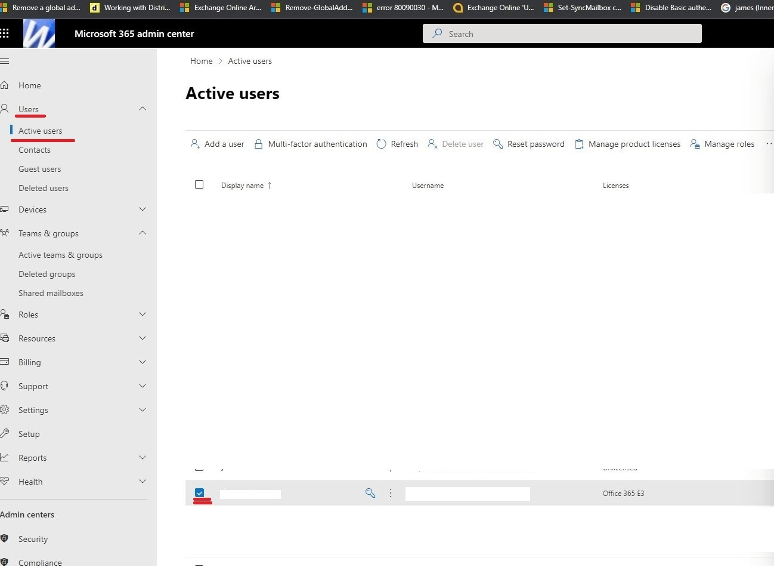Expand the Health section chevron
Image resolution: width=774 pixels, height=567 pixels.
click(x=143, y=482)
